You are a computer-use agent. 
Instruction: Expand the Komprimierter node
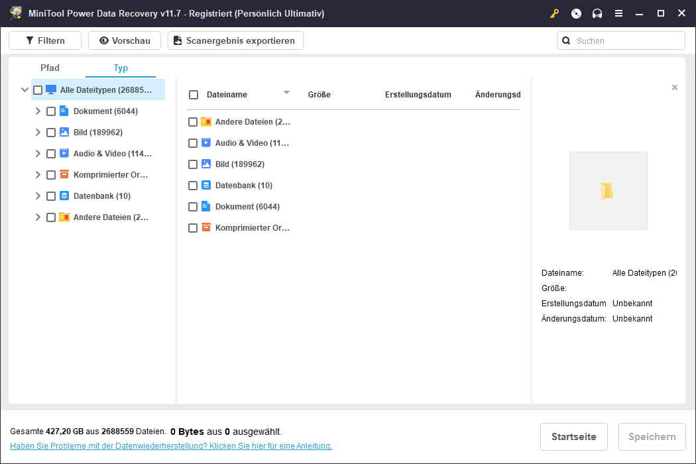point(38,175)
